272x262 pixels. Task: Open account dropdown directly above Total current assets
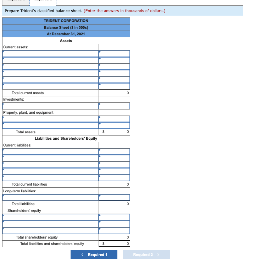pos(50,86)
